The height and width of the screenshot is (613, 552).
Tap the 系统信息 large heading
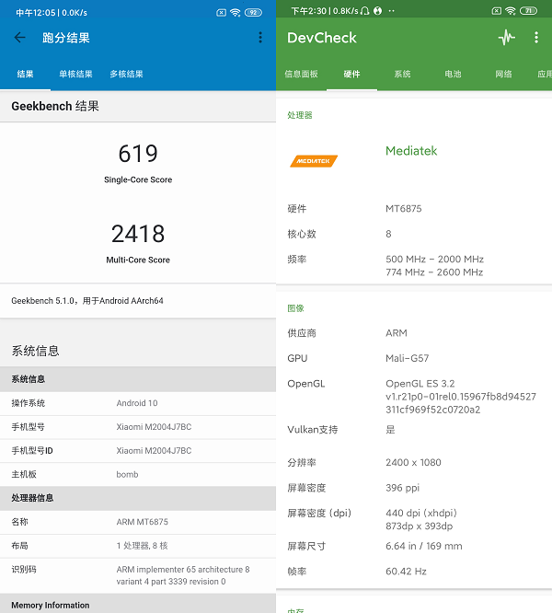(x=35, y=351)
